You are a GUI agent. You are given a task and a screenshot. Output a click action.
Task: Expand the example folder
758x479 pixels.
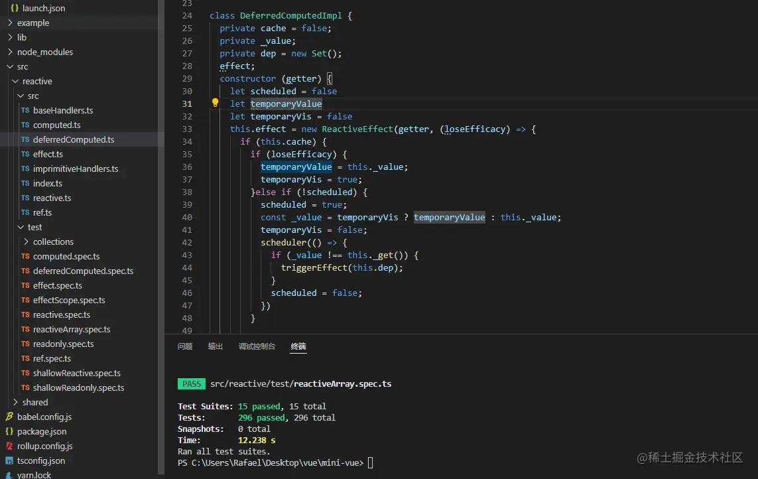[10, 23]
